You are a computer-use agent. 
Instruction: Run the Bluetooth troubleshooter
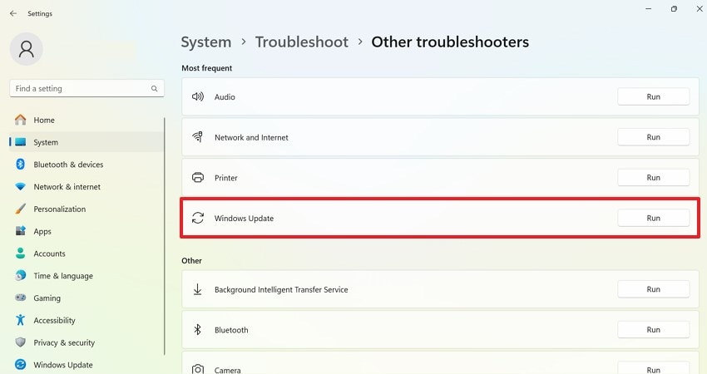coord(653,330)
